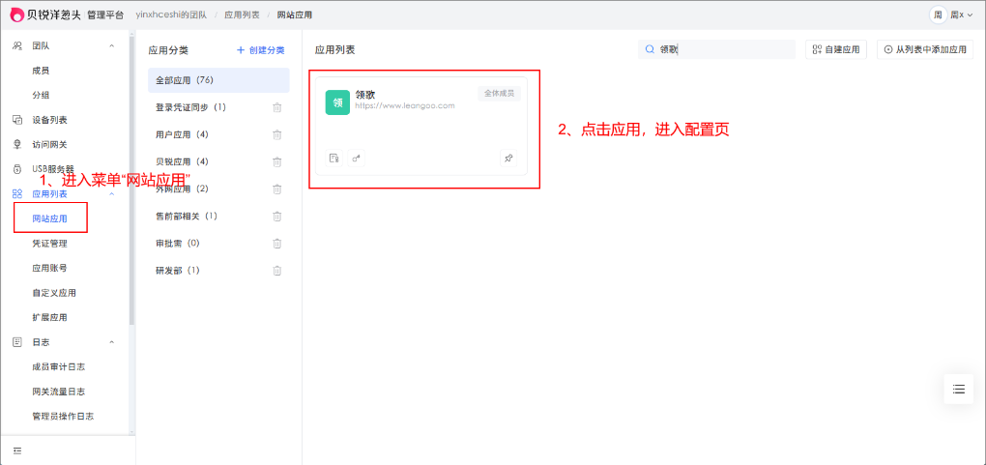Select category 用户应用 (4)

[182, 134]
